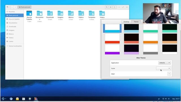The height and width of the screenshot is (102, 181).
Task: Select light orange theme swatch
Action: click(x=150, y=39)
